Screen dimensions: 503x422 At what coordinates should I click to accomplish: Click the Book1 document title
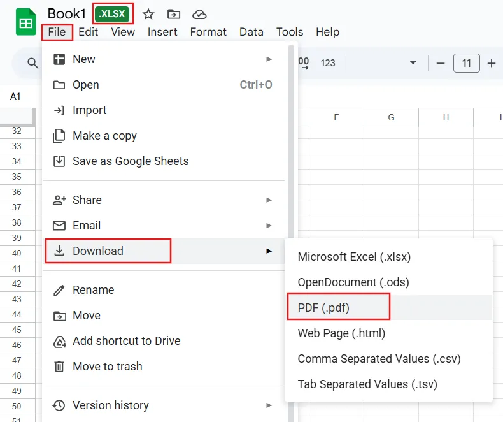pos(67,14)
